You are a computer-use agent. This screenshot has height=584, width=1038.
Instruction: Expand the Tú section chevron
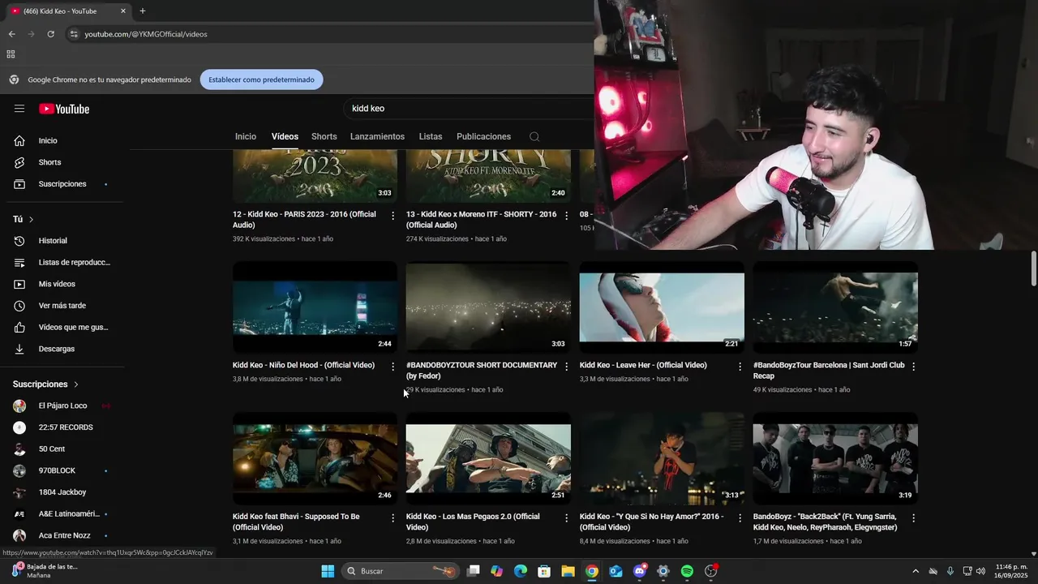32,220
